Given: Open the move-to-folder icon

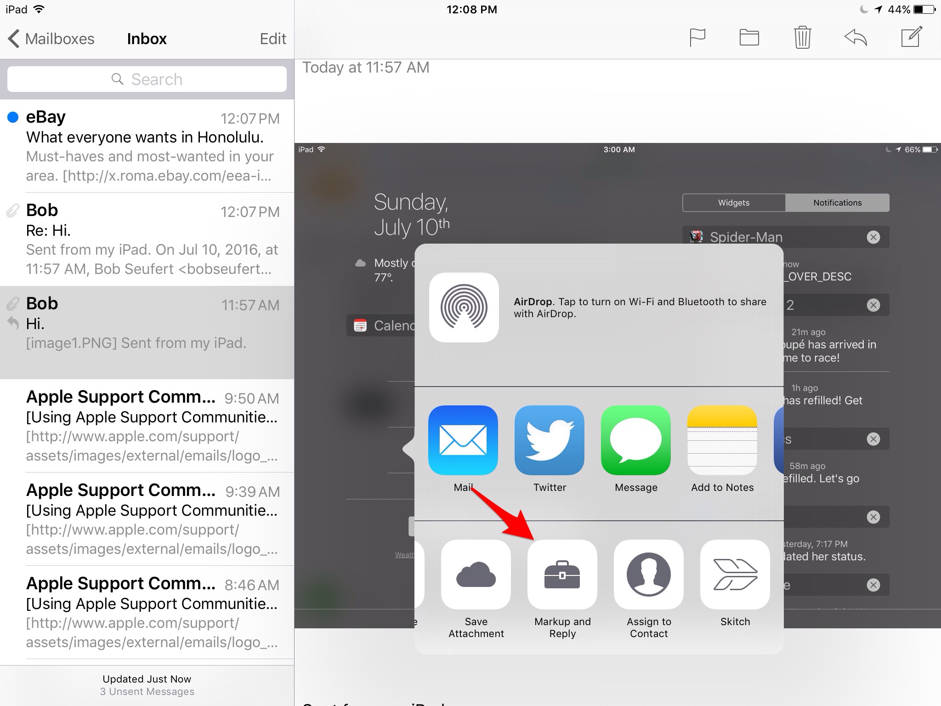Looking at the screenshot, I should tap(749, 37).
